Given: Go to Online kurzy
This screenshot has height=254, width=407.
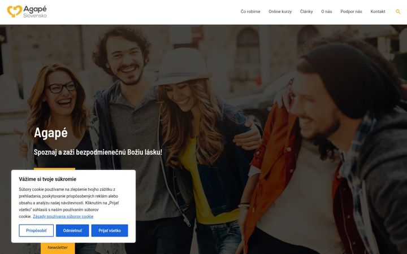Looking at the screenshot, I should (280, 12).
